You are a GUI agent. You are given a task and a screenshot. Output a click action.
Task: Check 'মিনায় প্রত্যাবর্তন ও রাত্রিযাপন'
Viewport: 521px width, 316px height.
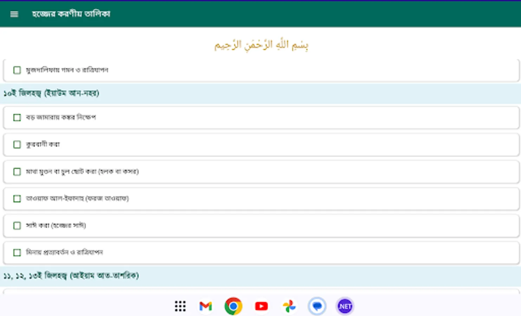(17, 252)
